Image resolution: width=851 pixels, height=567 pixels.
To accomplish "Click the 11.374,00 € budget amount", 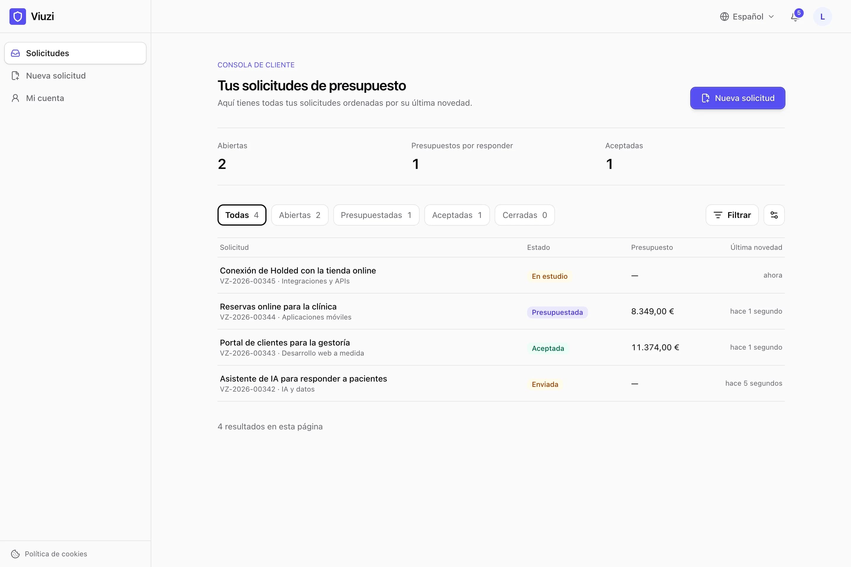I will [x=655, y=348].
